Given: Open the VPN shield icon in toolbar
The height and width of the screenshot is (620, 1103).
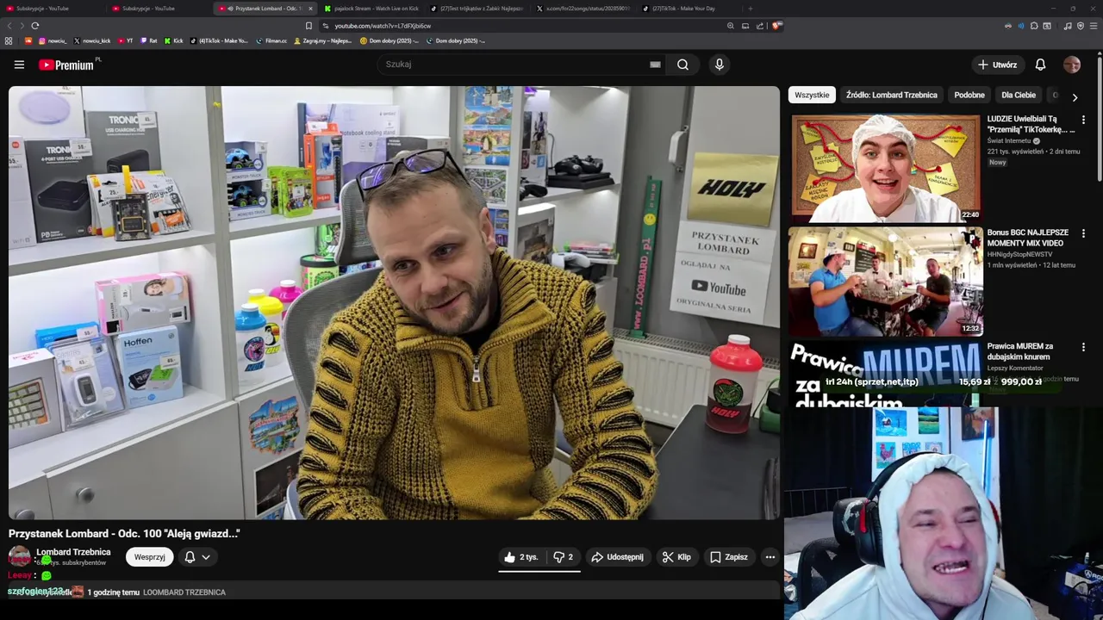Looking at the screenshot, I should pos(1081,26).
